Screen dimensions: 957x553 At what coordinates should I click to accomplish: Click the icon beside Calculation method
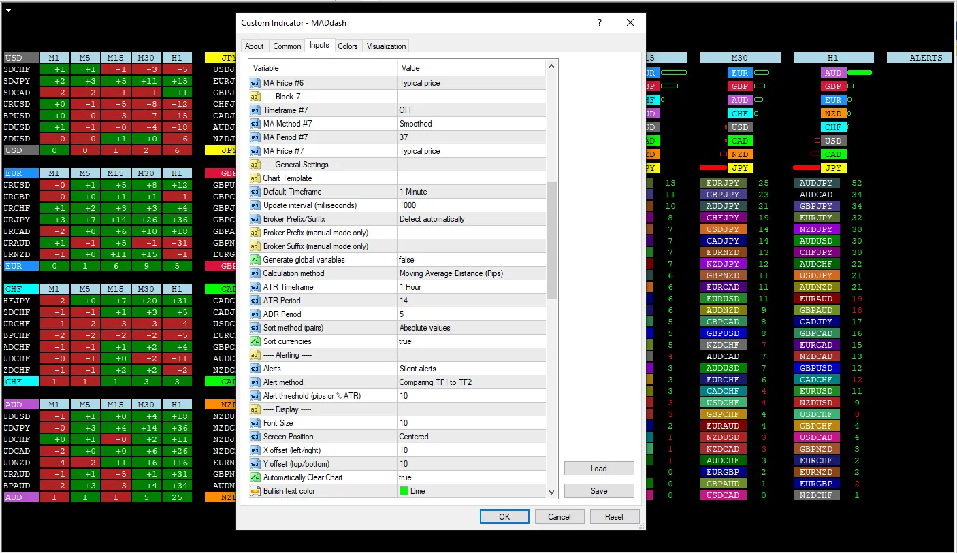click(x=255, y=273)
